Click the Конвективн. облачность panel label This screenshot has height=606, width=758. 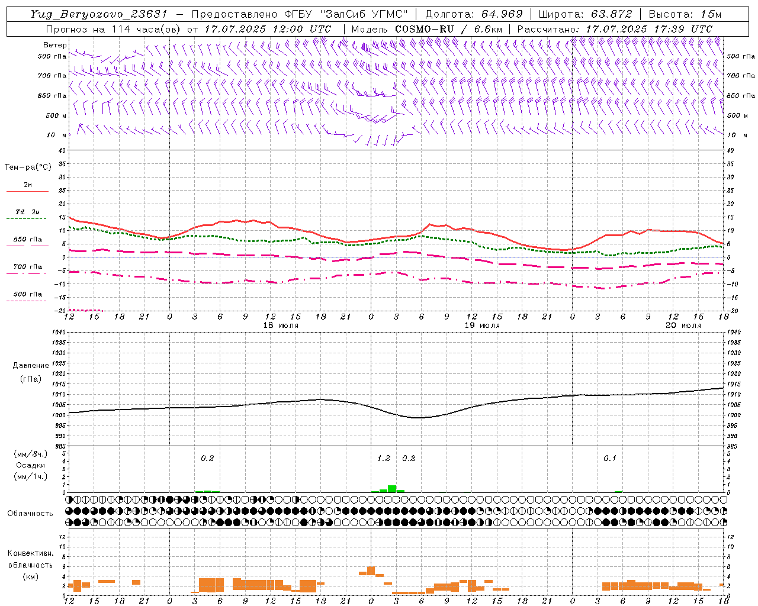coord(30,559)
